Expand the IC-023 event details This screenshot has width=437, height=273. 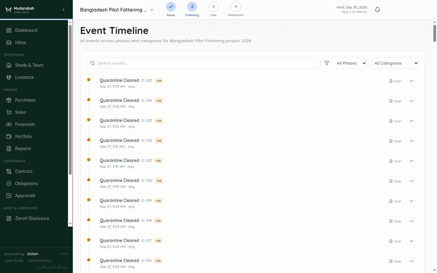[x=412, y=121]
